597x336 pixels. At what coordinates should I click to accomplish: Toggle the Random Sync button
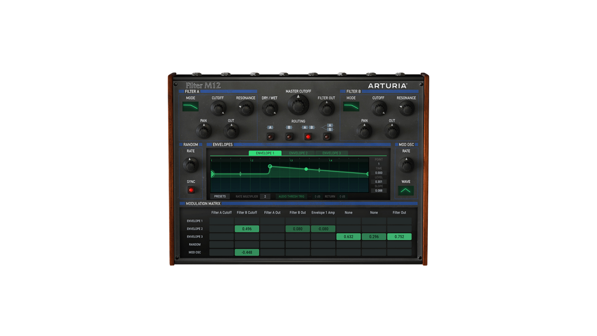pos(191,190)
